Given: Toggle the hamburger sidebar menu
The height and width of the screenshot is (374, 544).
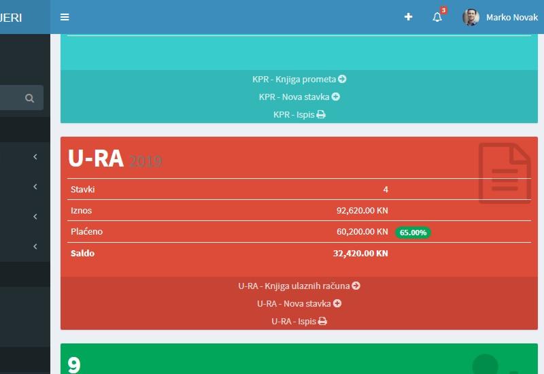Looking at the screenshot, I should [65, 17].
